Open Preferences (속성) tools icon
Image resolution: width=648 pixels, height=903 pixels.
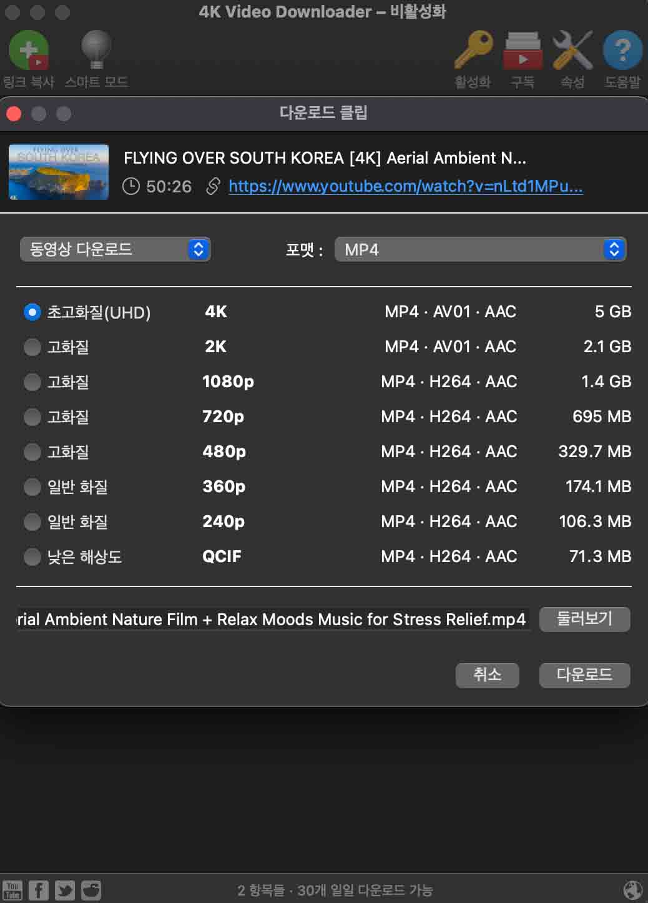click(x=572, y=50)
